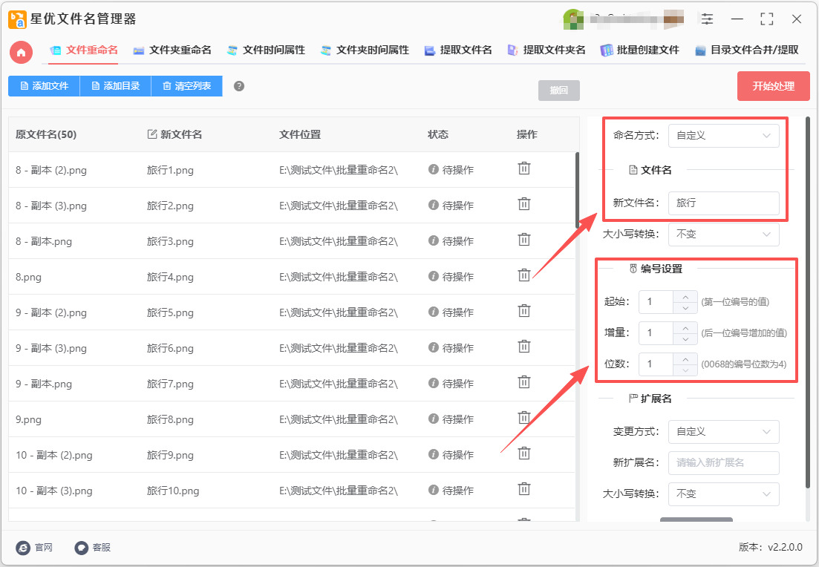Delete the row 9.png with trash icon
819x567 pixels.
point(524,418)
